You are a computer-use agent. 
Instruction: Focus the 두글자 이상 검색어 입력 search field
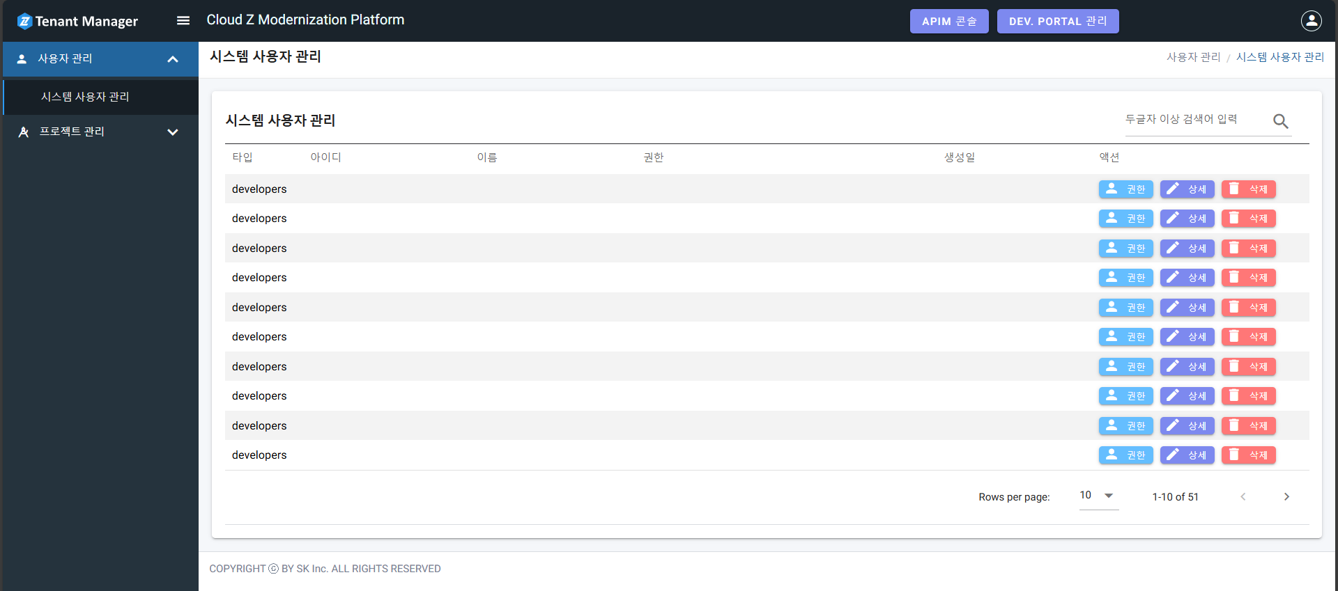[1194, 120]
